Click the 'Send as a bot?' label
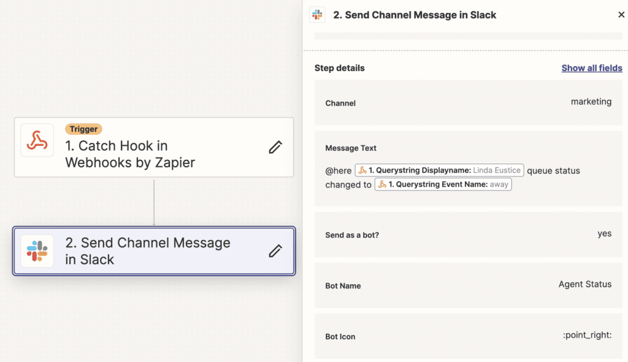This screenshot has height=362, width=628. click(351, 235)
